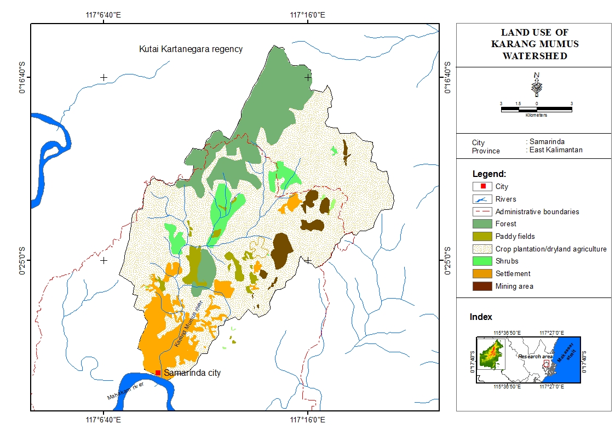Click the Mahakam river label
This screenshot has height=435, width=615.
[x=125, y=392]
